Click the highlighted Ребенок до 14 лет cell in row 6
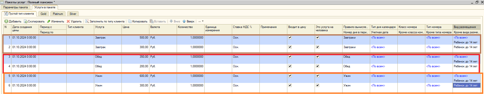484x94 pixels. [467, 85]
